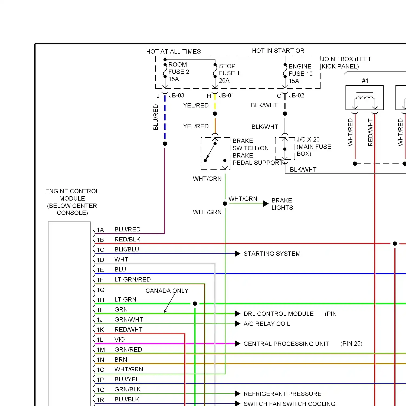406x406 pixels.
Task: Click the DRL CONTROL MODULE label
Action: pos(279,314)
